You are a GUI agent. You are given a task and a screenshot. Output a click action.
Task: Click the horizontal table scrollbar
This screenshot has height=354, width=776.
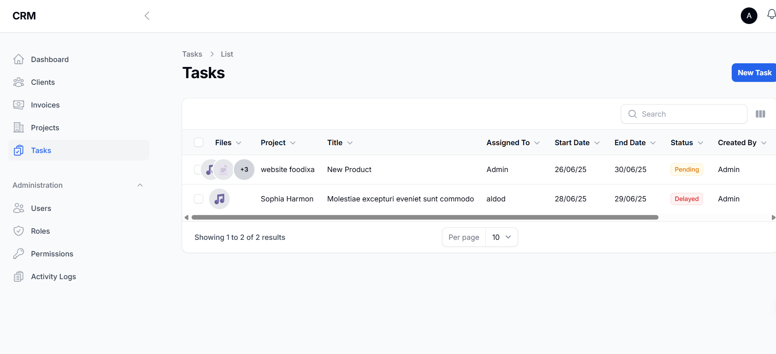(x=425, y=218)
